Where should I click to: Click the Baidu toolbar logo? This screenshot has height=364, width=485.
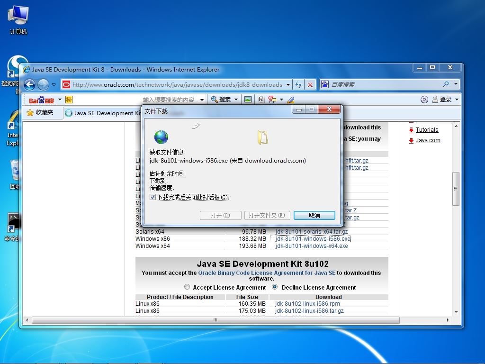coord(42,100)
